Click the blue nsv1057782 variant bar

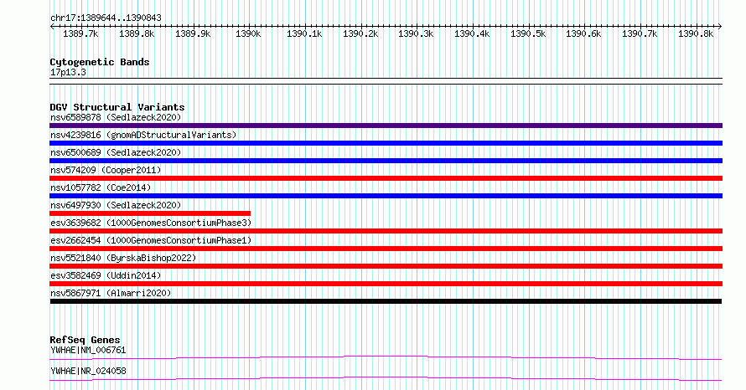point(386,196)
